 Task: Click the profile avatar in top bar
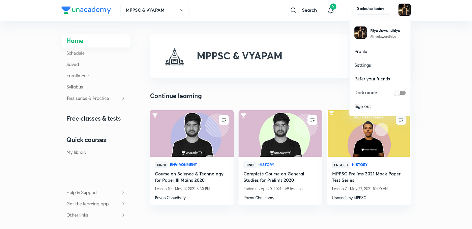tap(404, 10)
